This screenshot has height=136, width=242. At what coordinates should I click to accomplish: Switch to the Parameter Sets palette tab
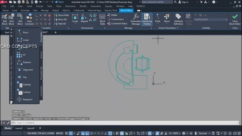click(x=41, y=73)
